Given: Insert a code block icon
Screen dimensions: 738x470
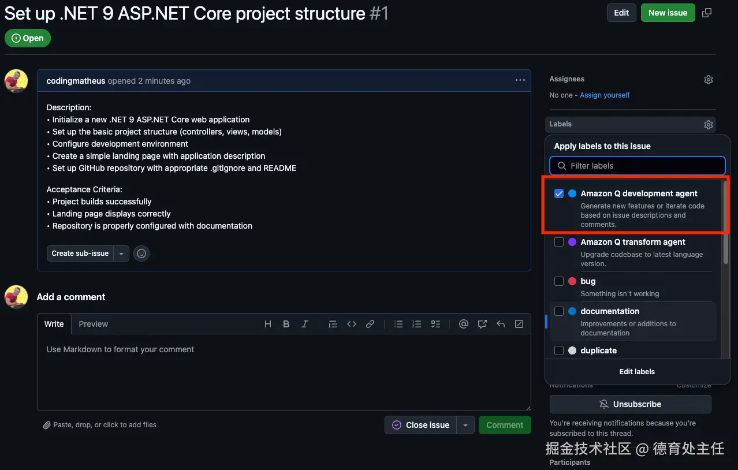Looking at the screenshot, I should pos(351,324).
